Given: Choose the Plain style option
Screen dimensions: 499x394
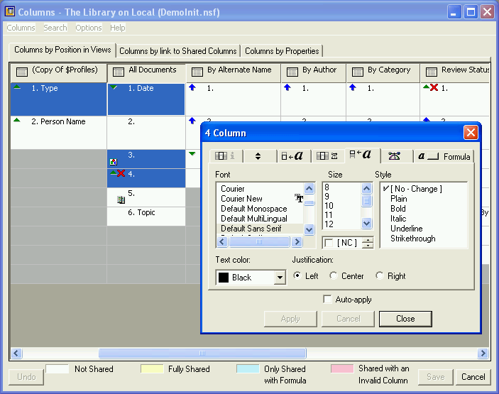Looking at the screenshot, I should coord(398,199).
